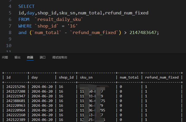Click line number 4 in the gutter
Image resolution: width=186 pixels, height=122 pixels.
coord(10,6)
